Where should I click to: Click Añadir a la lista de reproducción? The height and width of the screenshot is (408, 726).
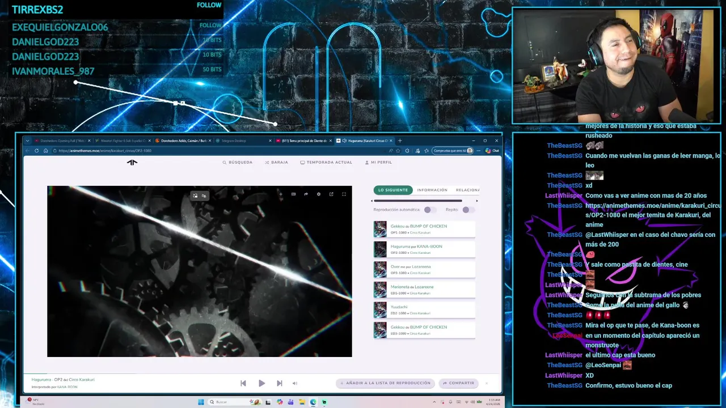(385, 383)
